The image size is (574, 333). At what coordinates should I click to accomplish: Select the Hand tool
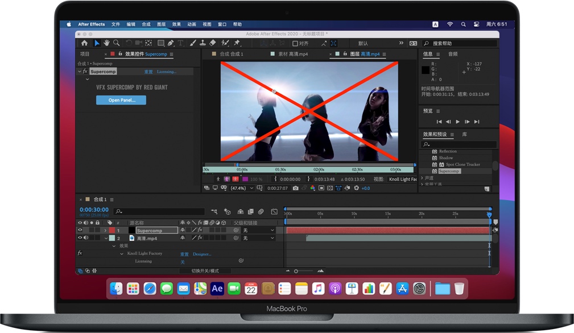coord(106,43)
